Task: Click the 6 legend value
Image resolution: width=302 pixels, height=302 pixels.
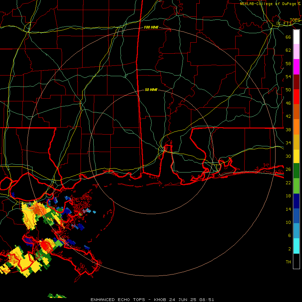Action: pyautogui.click(x=290, y=235)
